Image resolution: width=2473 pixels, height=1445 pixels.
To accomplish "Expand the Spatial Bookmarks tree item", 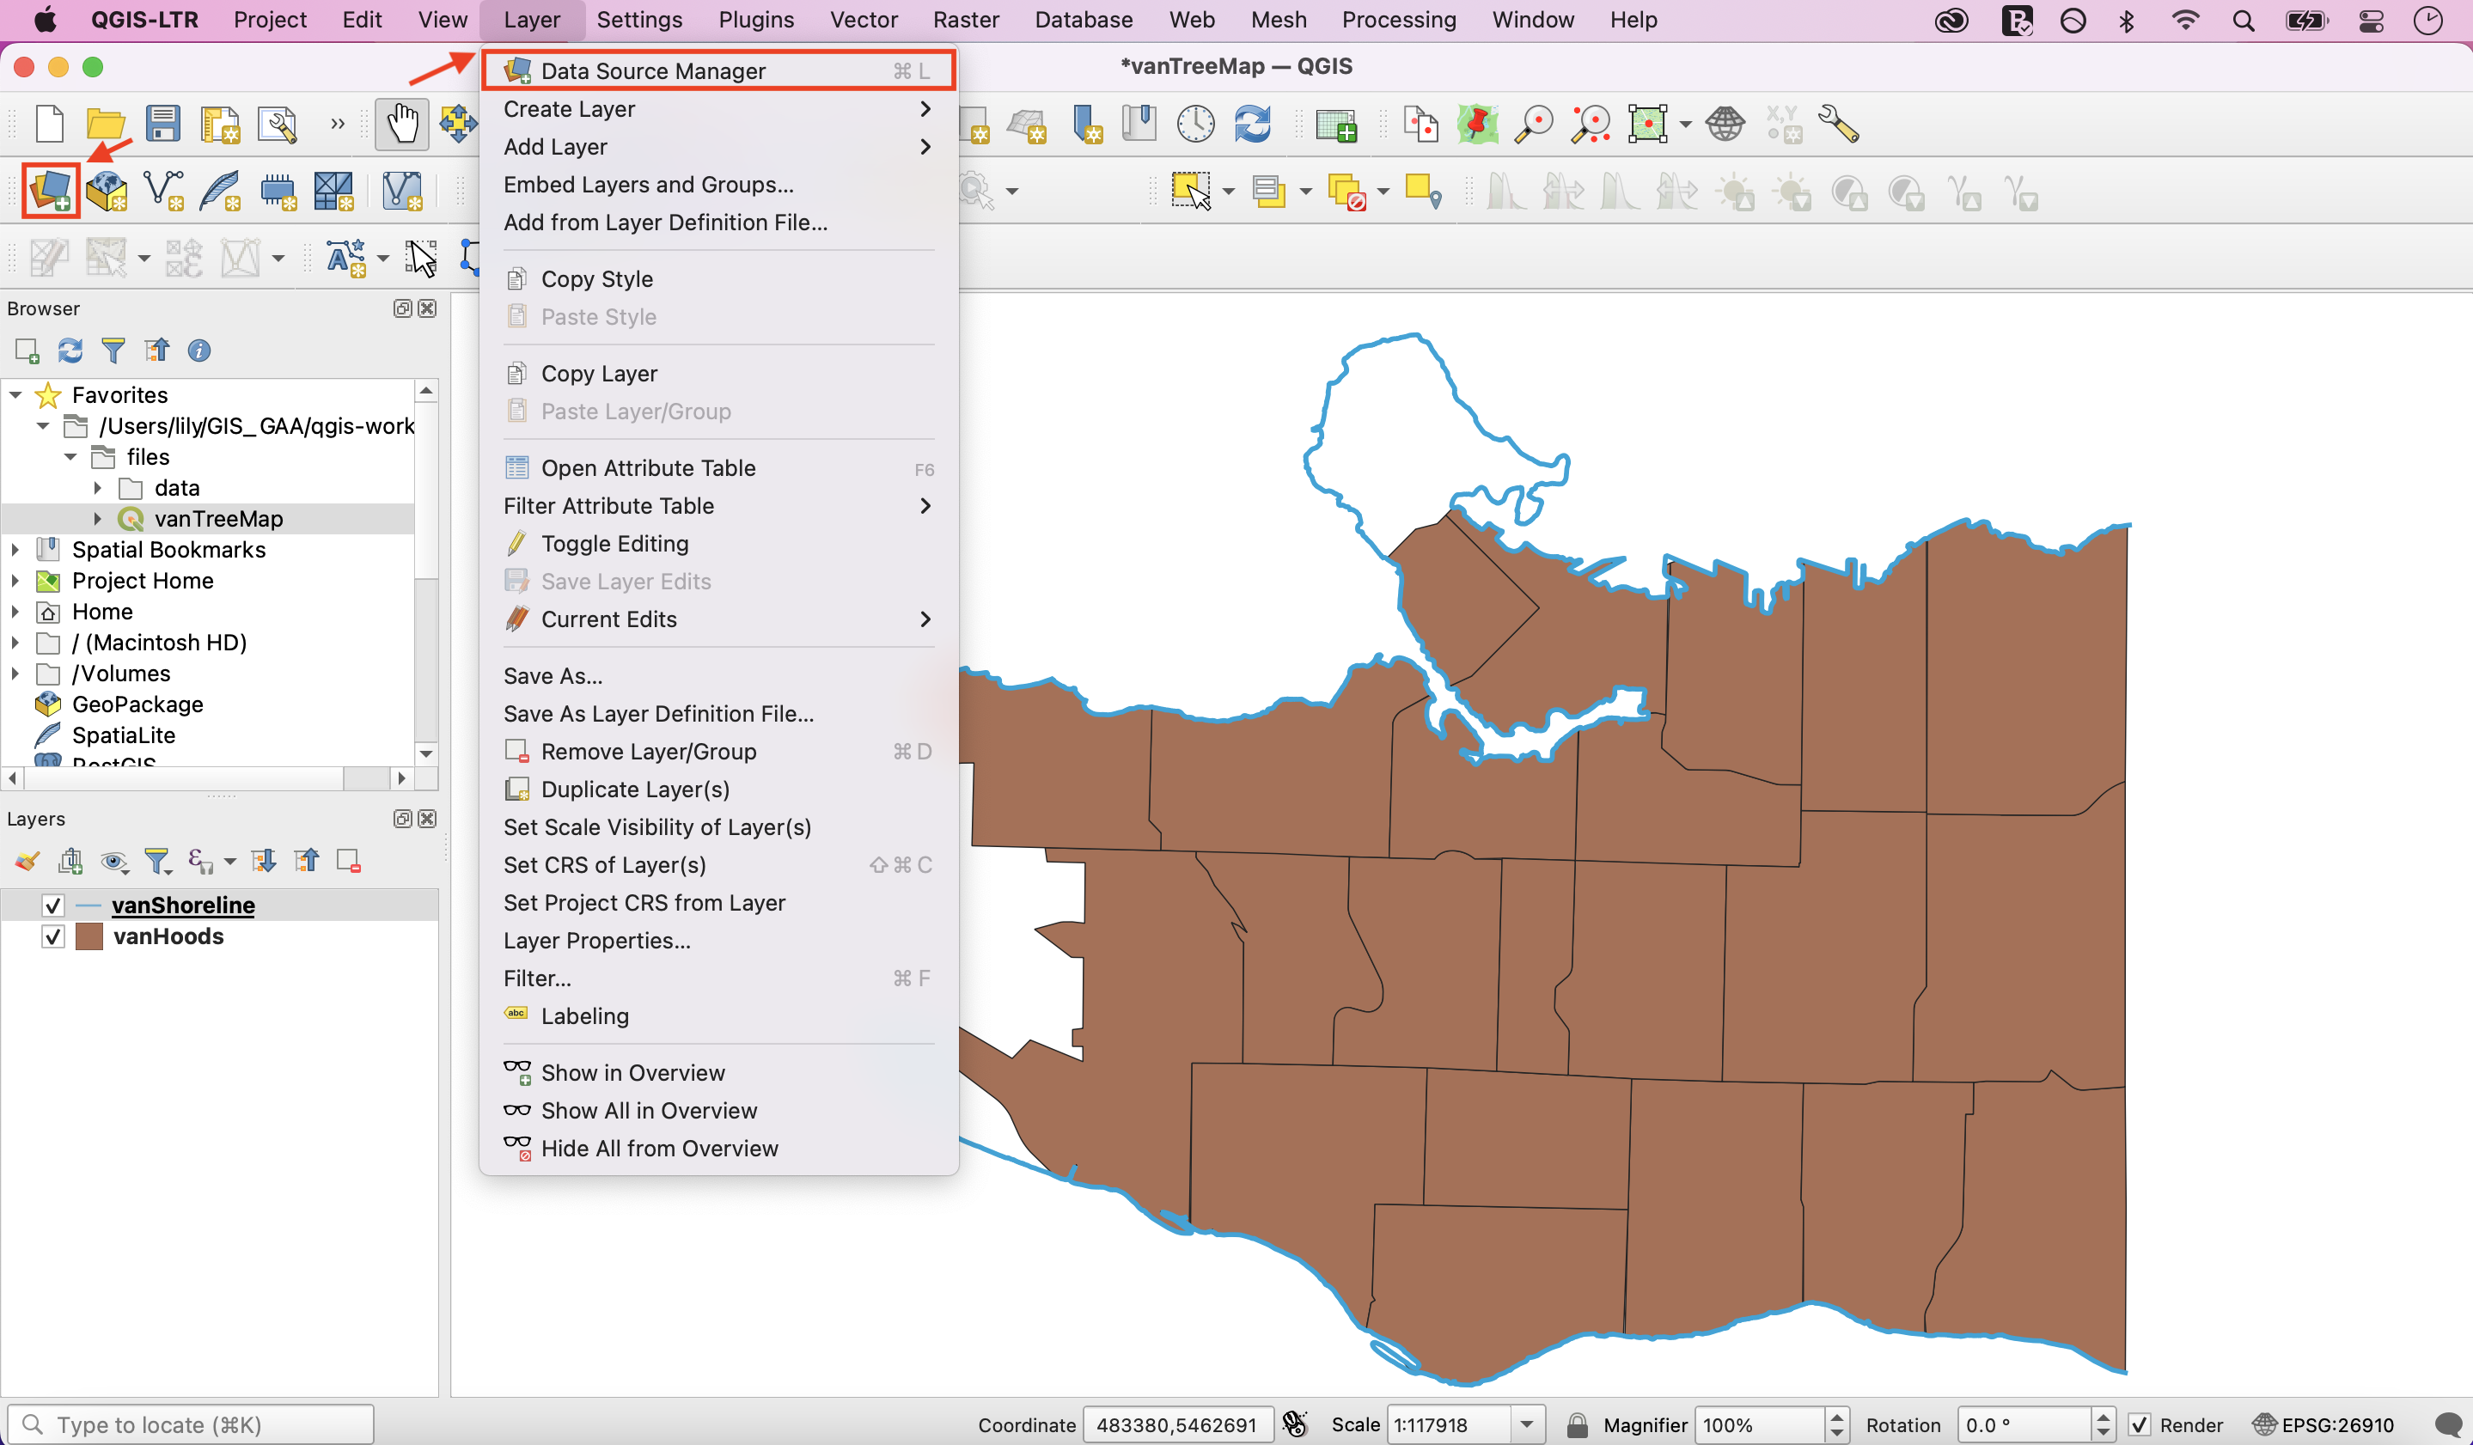I will click(15, 549).
